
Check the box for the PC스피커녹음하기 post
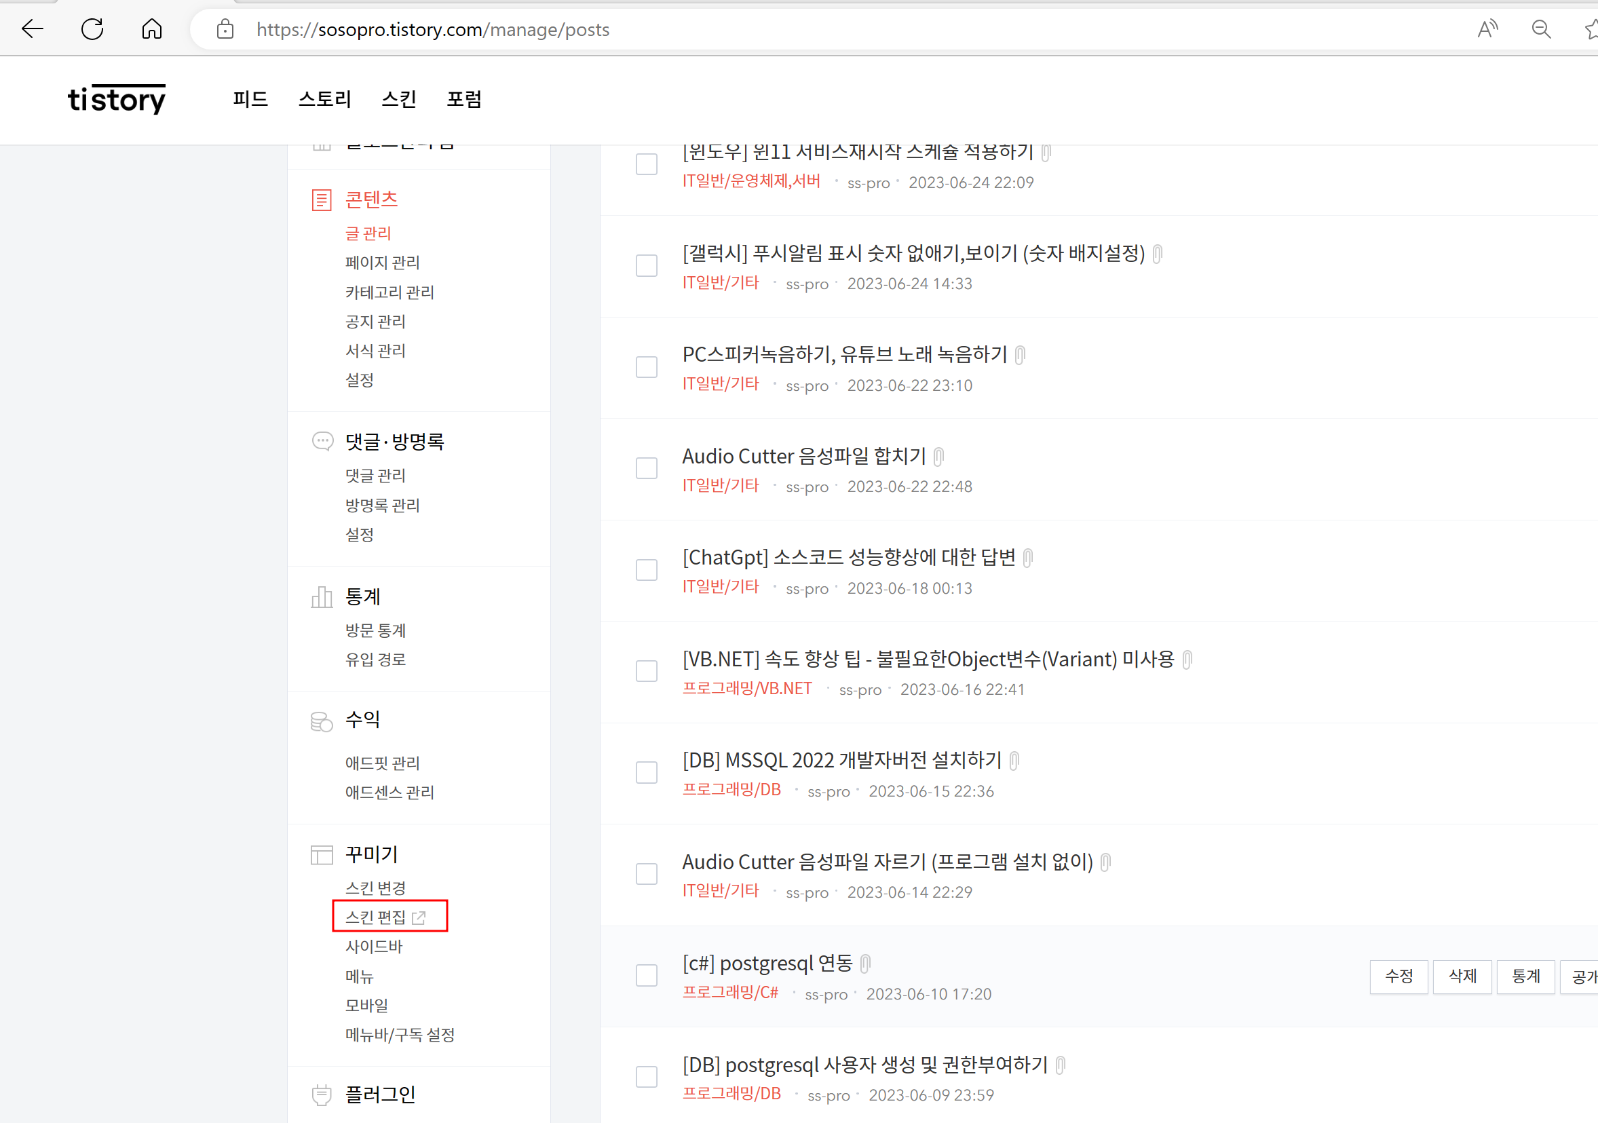[x=647, y=366]
